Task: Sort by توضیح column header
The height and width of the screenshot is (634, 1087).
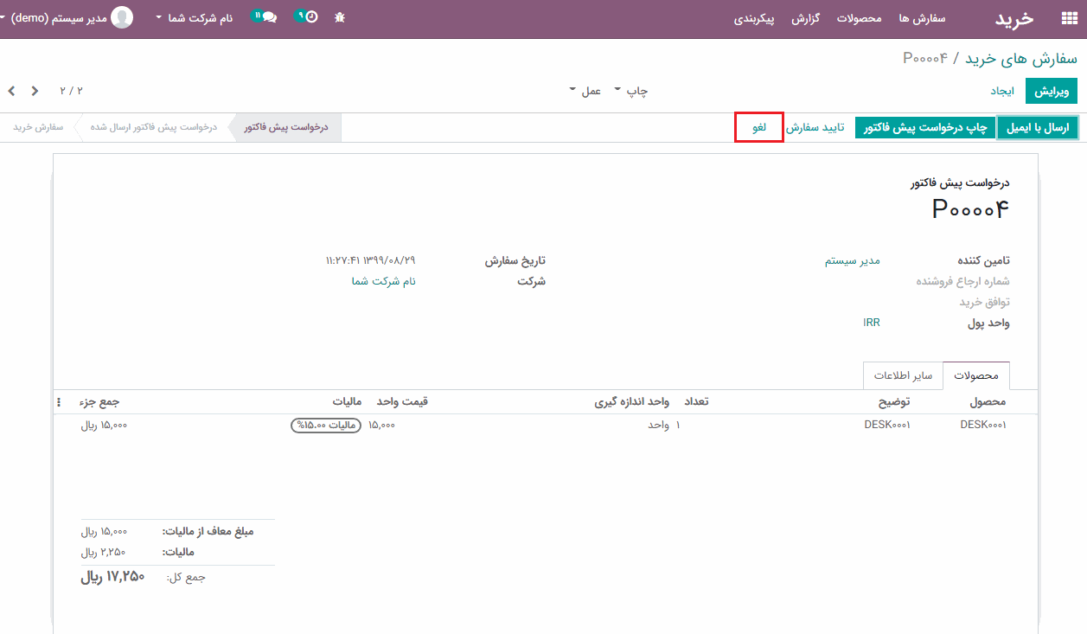Action: tap(894, 402)
